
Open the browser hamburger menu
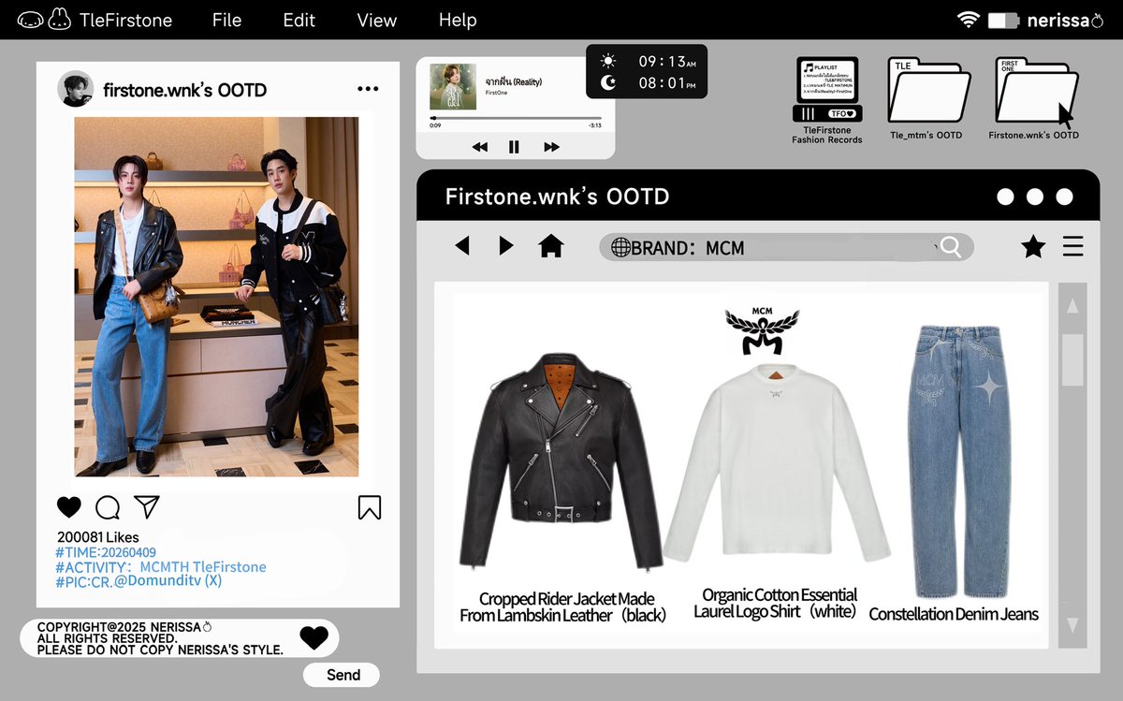click(x=1072, y=246)
